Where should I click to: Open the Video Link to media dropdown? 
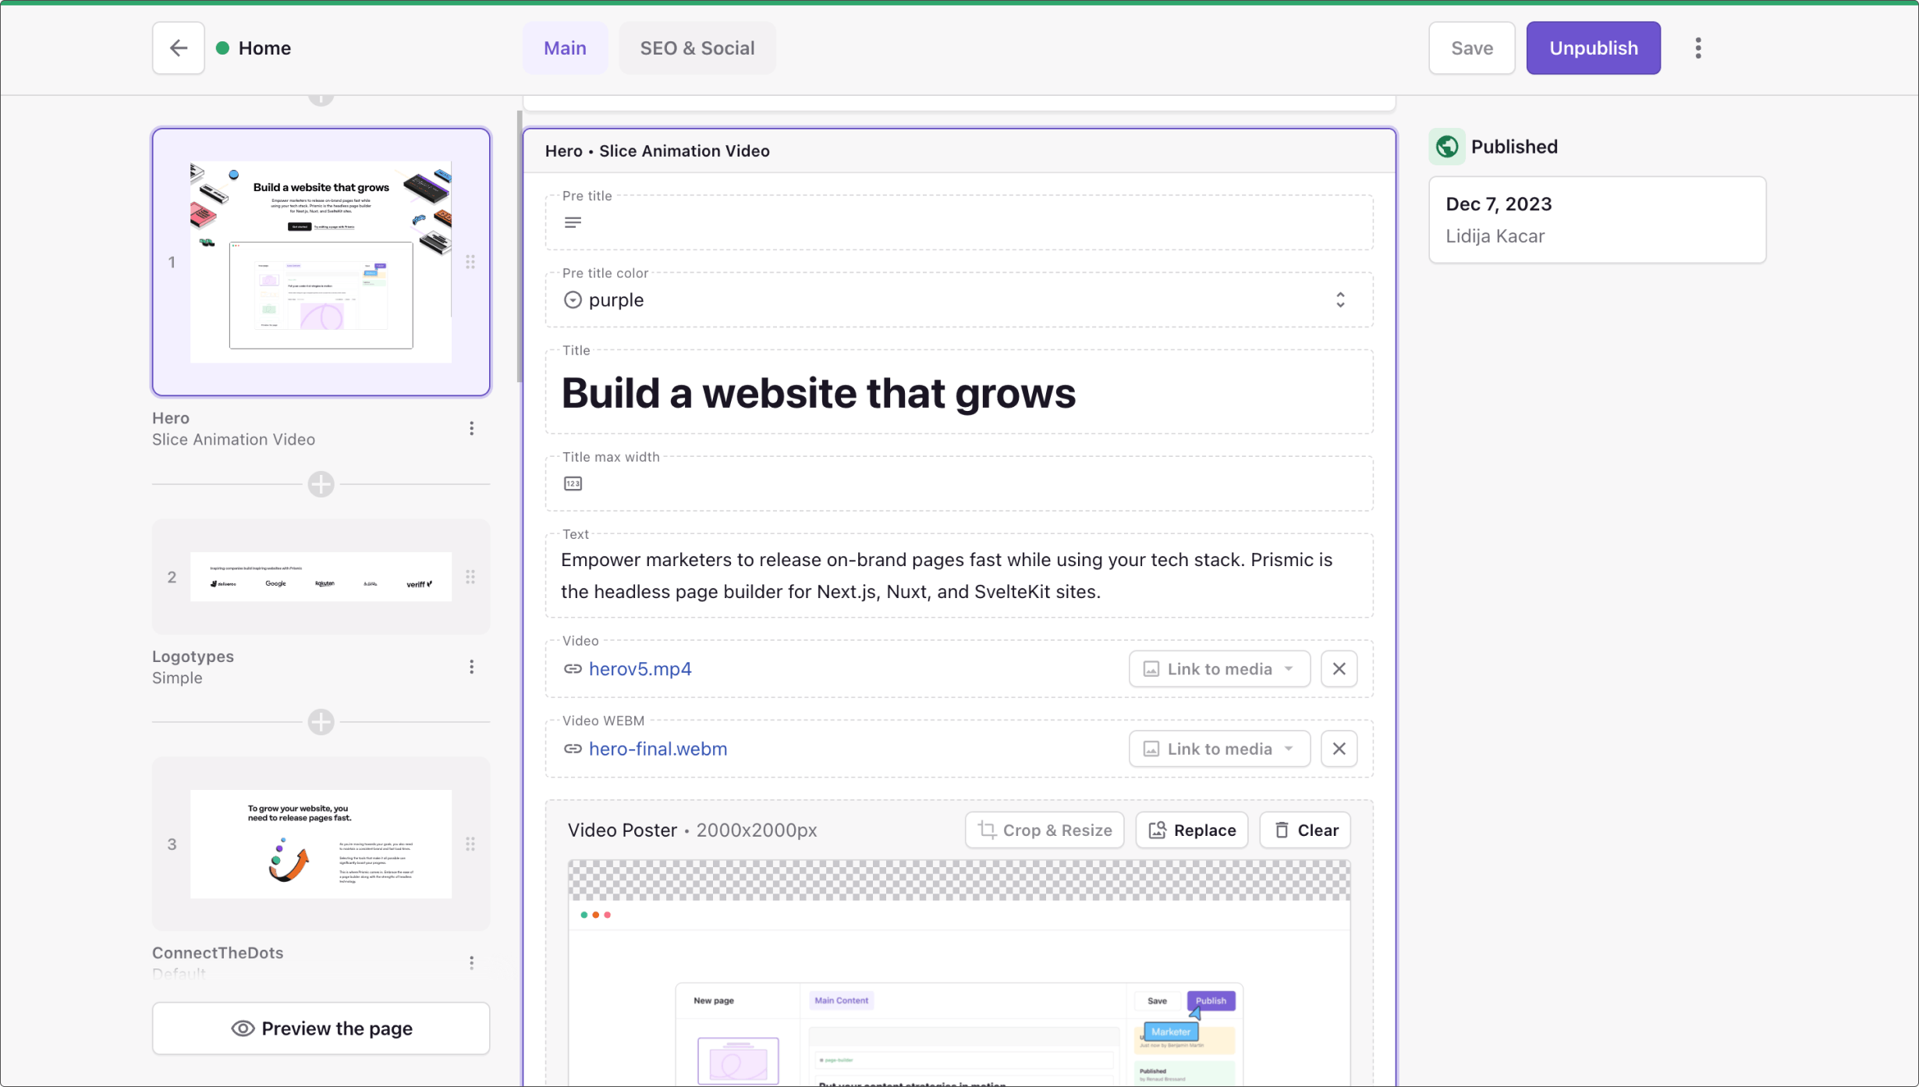click(1218, 669)
